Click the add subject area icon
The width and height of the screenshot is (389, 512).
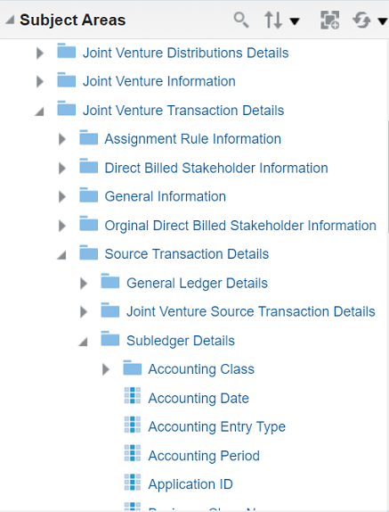(x=329, y=20)
